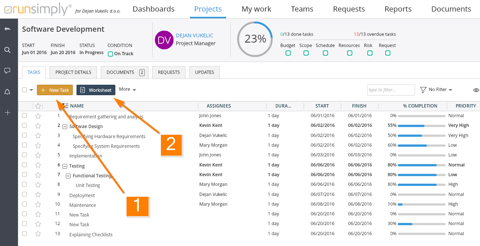Expand the More dropdown menu
Image resolution: width=480 pixels, height=246 pixels.
pos(128,90)
